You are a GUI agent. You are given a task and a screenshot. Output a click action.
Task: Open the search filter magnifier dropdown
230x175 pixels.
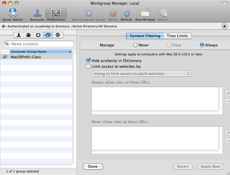coord(7,44)
